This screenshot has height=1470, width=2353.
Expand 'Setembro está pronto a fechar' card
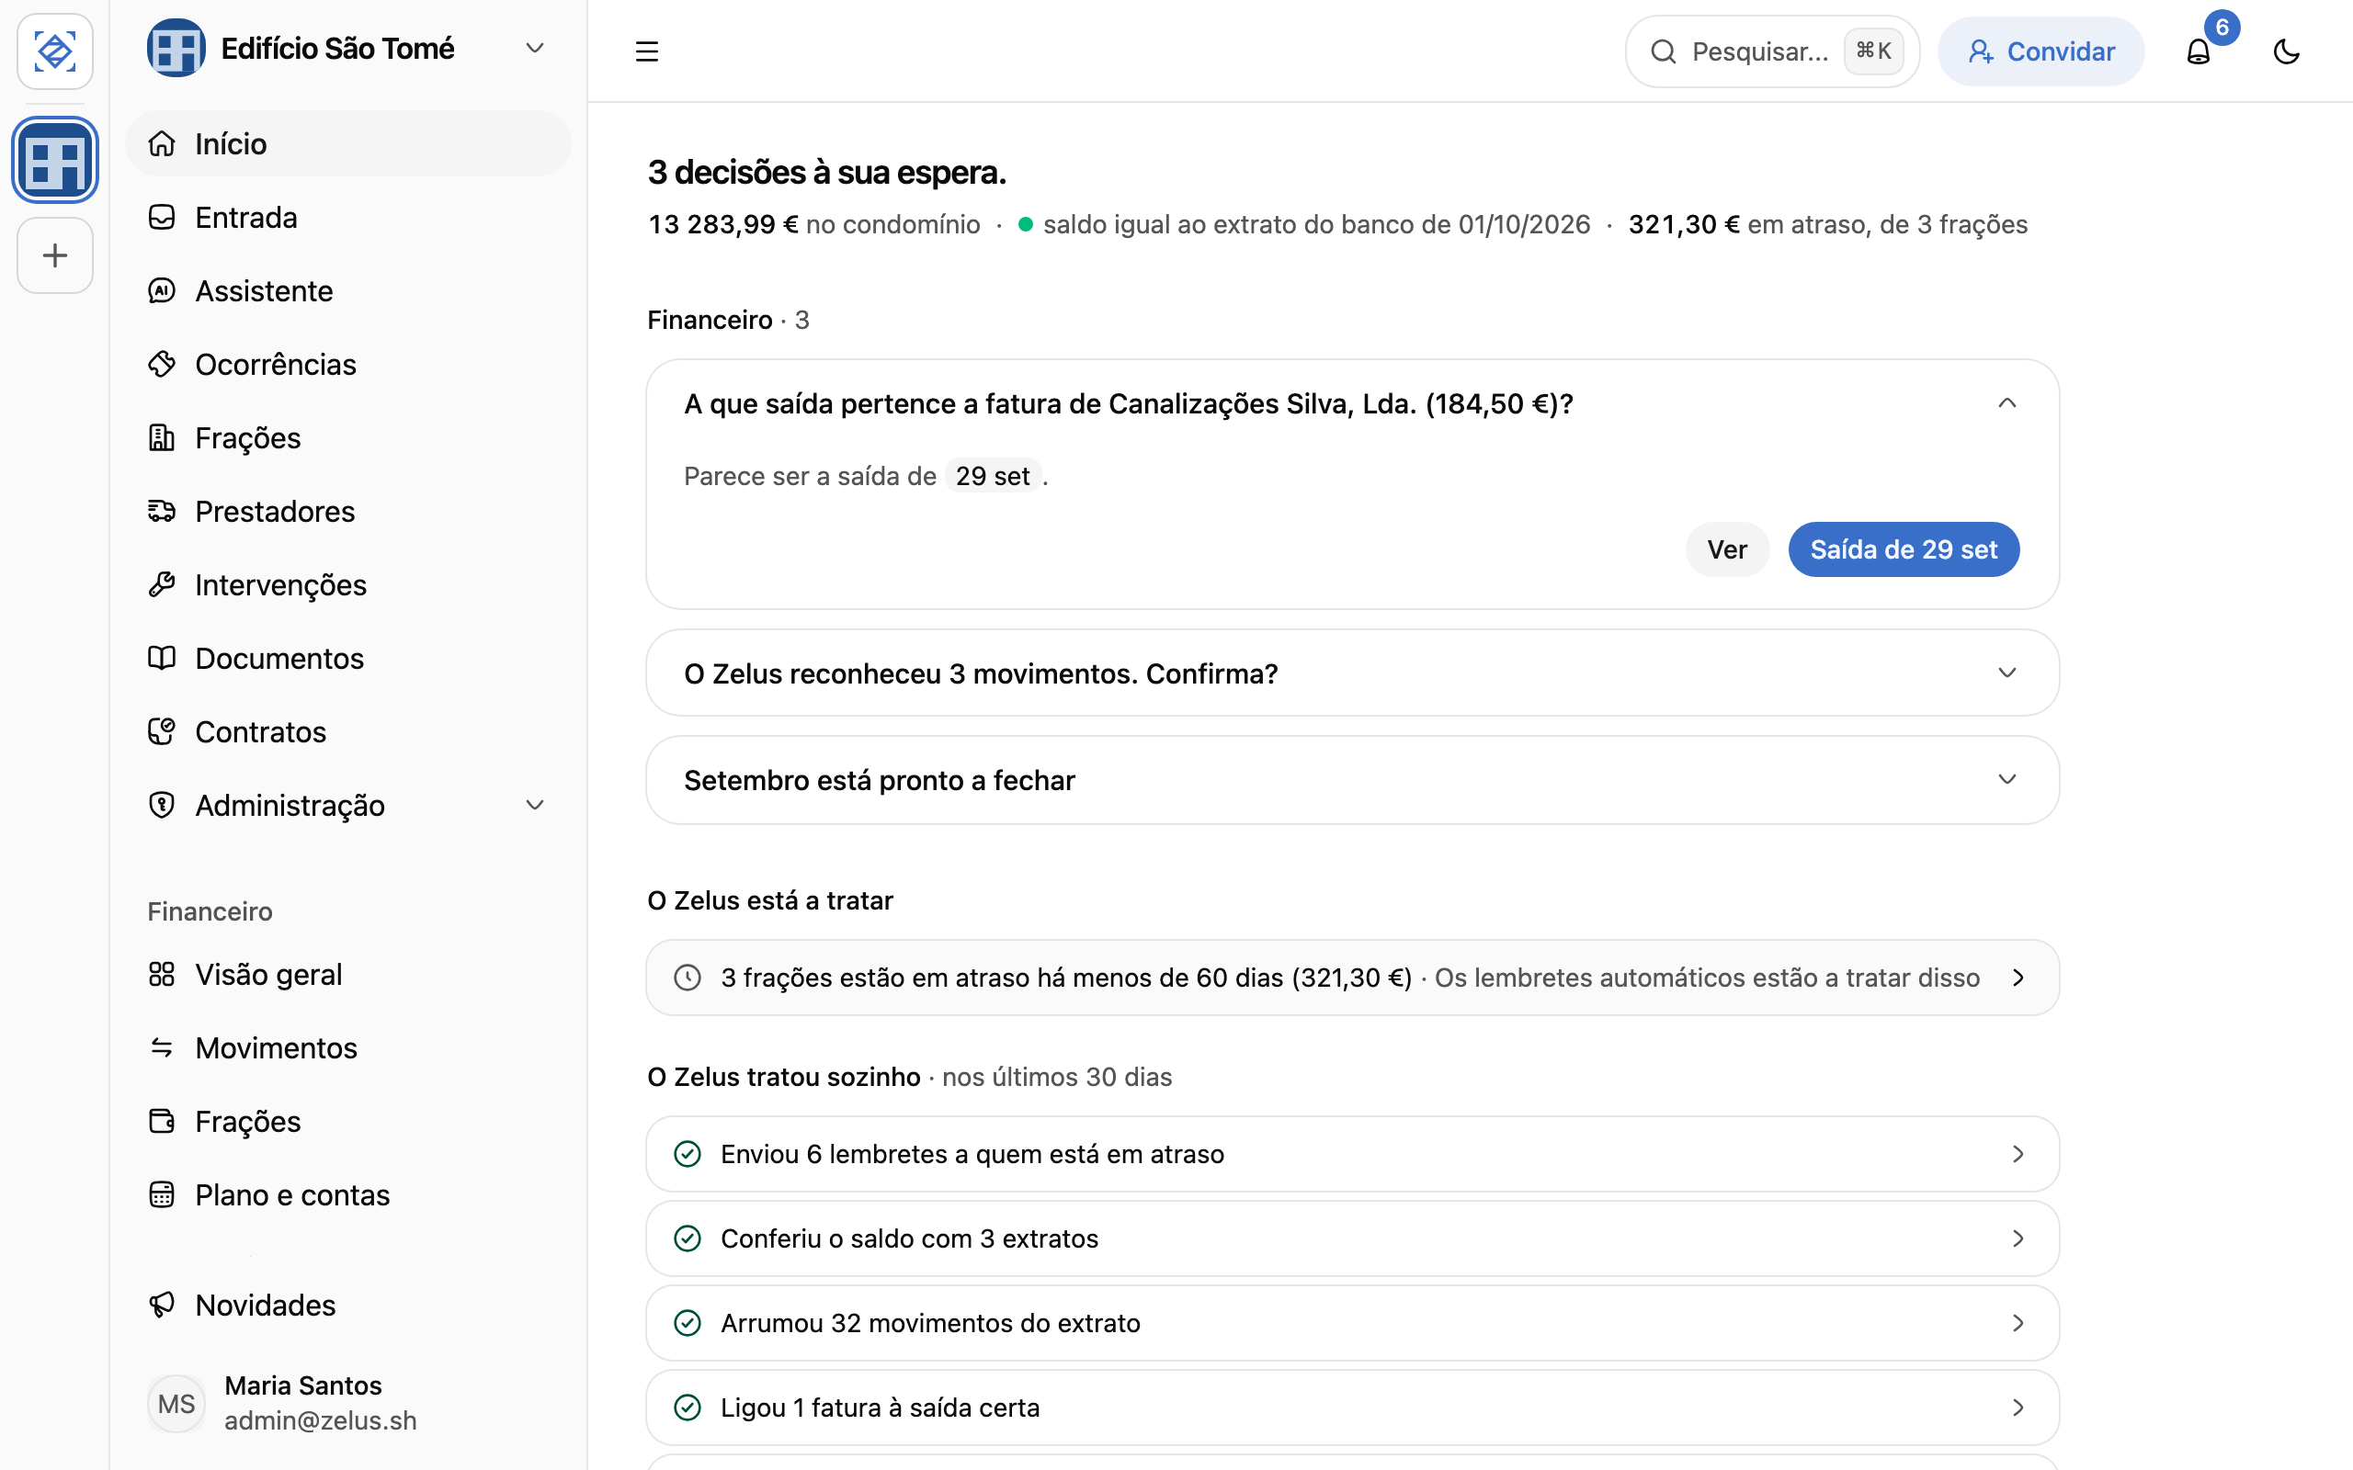[1351, 780]
